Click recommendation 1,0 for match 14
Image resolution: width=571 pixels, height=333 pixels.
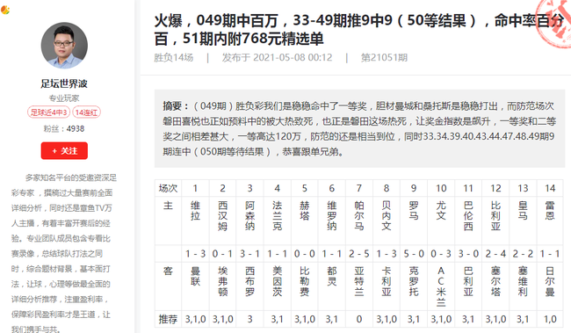pos(550,320)
